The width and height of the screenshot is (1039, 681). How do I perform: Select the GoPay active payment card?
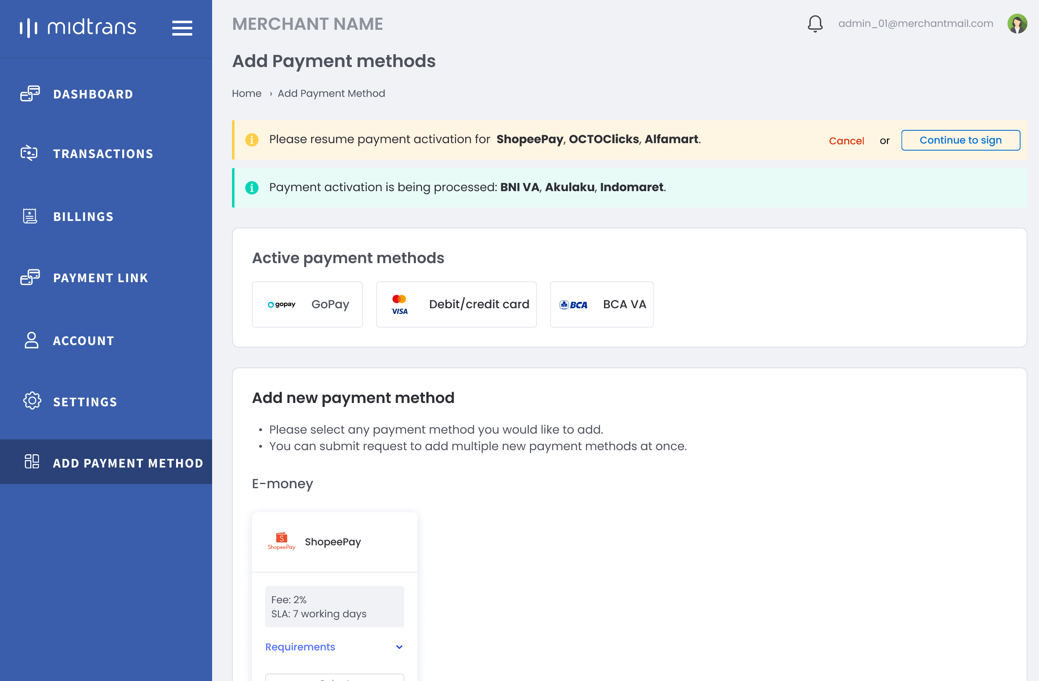(307, 305)
